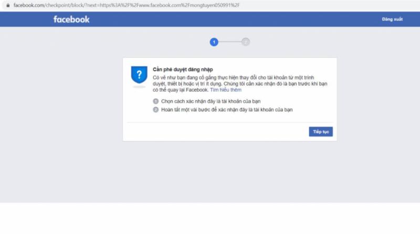
Task: Click Đăng xuất to log out
Action: pyautogui.click(x=392, y=19)
